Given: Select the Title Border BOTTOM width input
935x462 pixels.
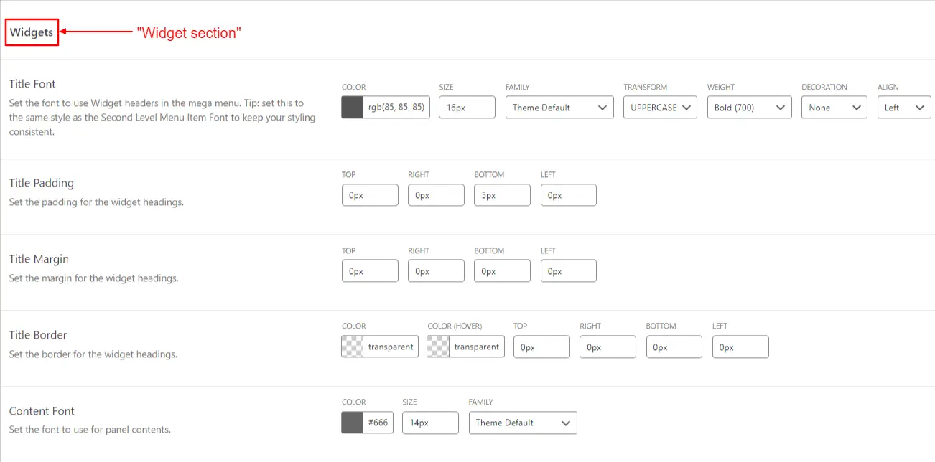Looking at the screenshot, I should coord(674,346).
